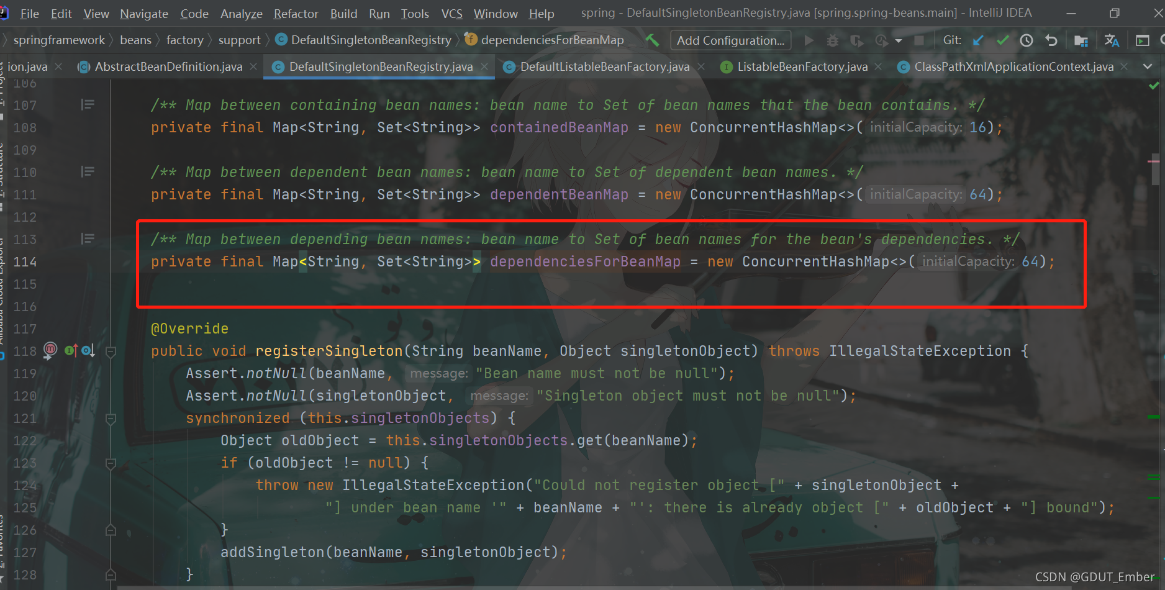
Task: Click the support breadcrumb
Action: click(239, 40)
